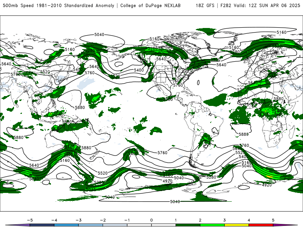
Task: Click the '5880' contour label in the western Pacific
Action: 80,107
